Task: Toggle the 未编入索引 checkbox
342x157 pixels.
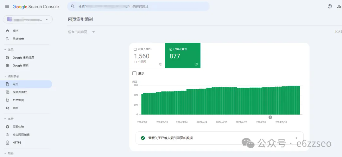Action: coord(135,49)
